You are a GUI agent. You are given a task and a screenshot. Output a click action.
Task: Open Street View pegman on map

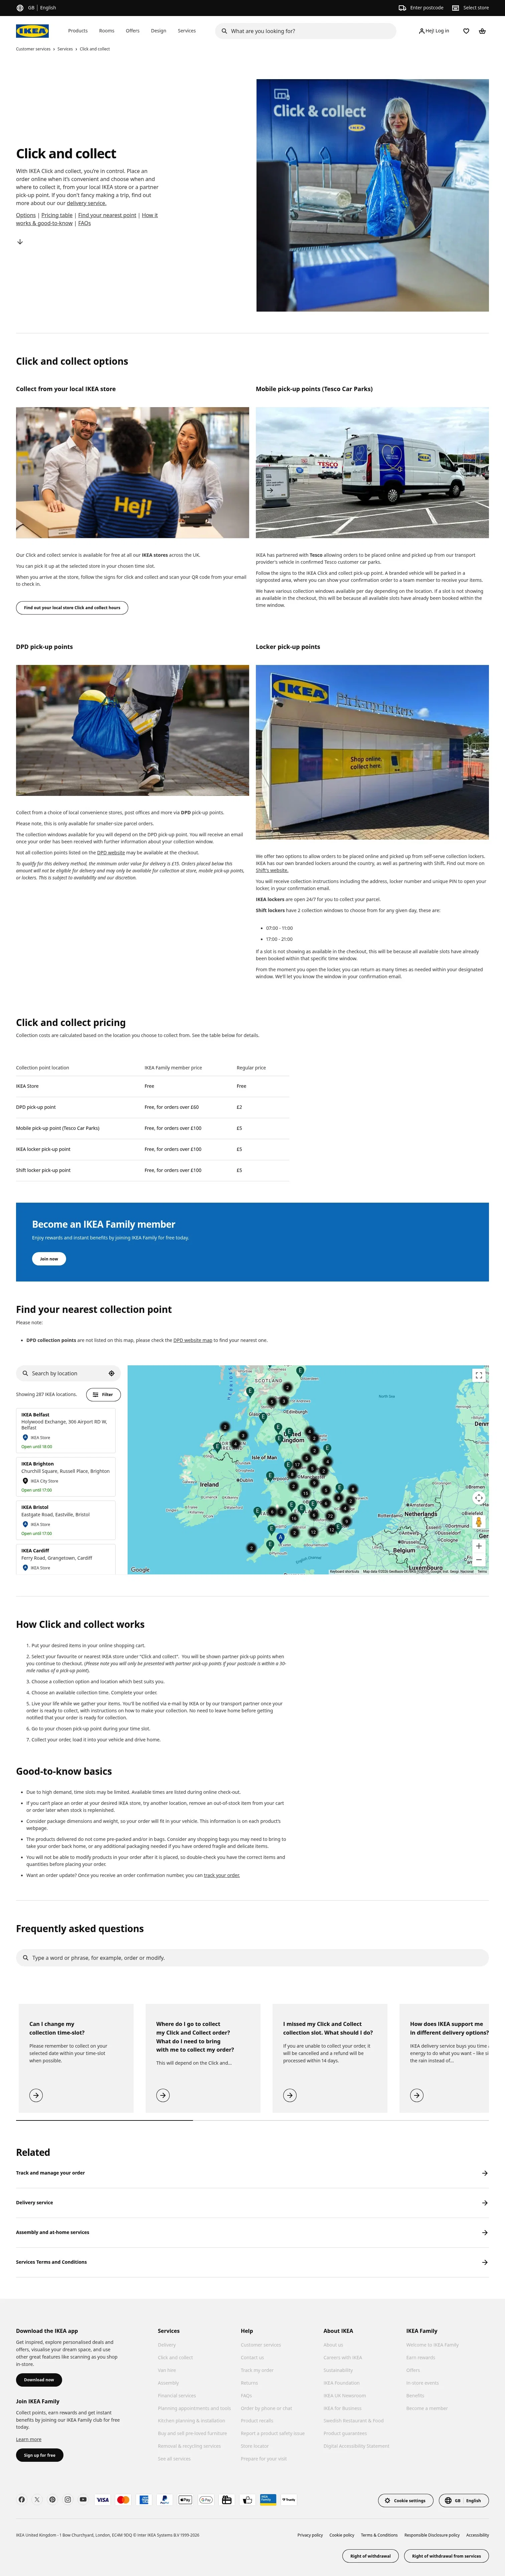tap(479, 1522)
